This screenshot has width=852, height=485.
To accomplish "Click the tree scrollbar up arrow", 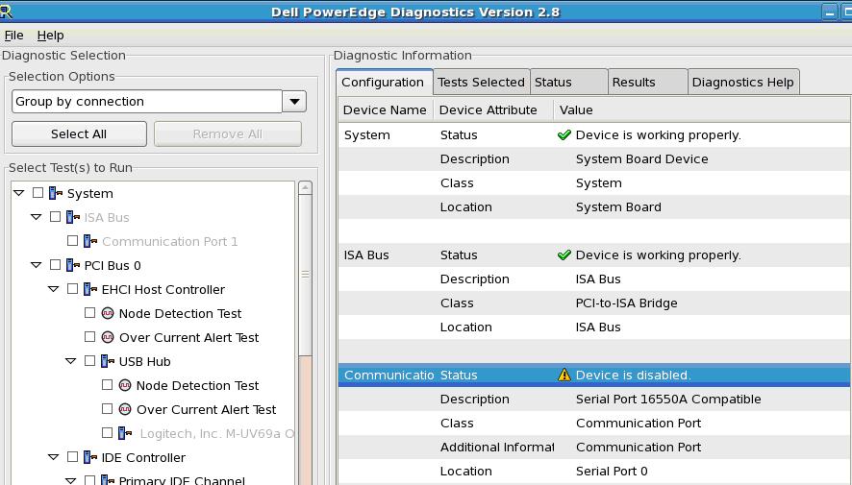I will pyautogui.click(x=306, y=188).
